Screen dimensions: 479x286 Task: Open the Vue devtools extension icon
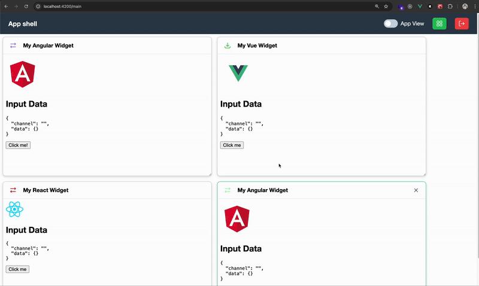pyautogui.click(x=420, y=7)
